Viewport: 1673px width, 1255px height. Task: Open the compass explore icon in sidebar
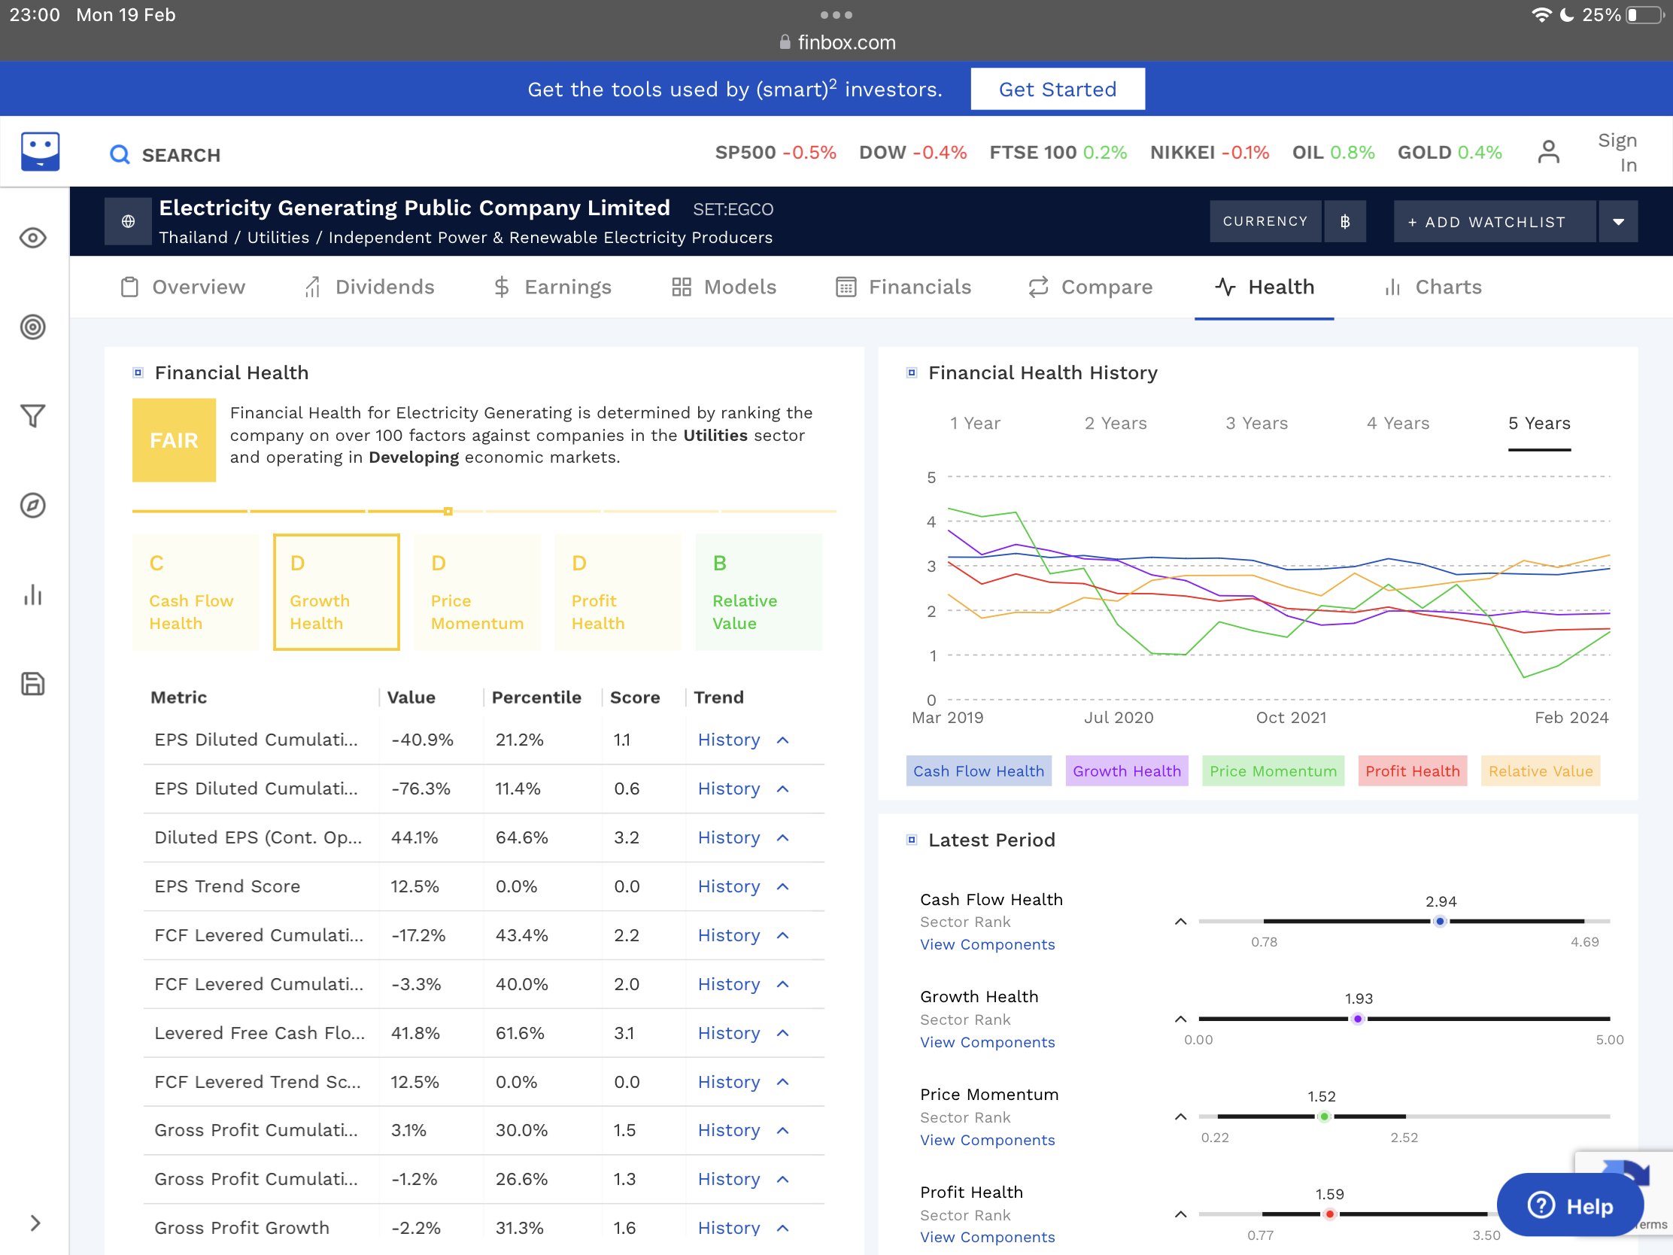tap(32, 506)
